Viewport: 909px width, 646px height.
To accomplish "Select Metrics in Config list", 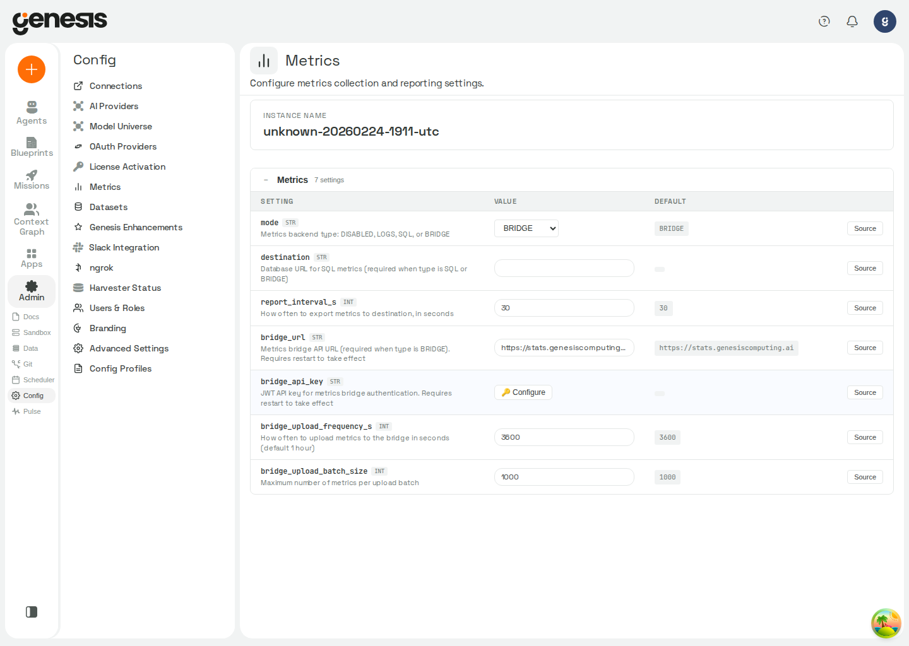I will (x=97, y=187).
